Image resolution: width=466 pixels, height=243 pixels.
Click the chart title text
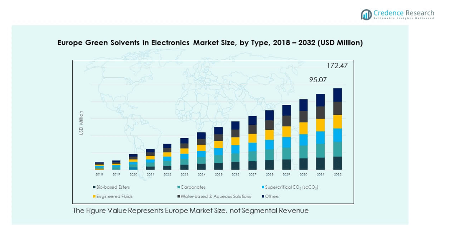210,43
